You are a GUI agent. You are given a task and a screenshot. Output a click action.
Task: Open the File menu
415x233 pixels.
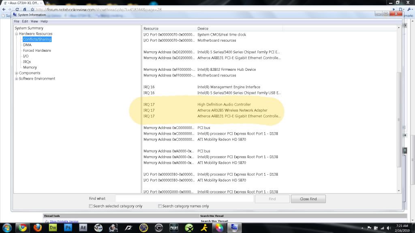pos(17,21)
